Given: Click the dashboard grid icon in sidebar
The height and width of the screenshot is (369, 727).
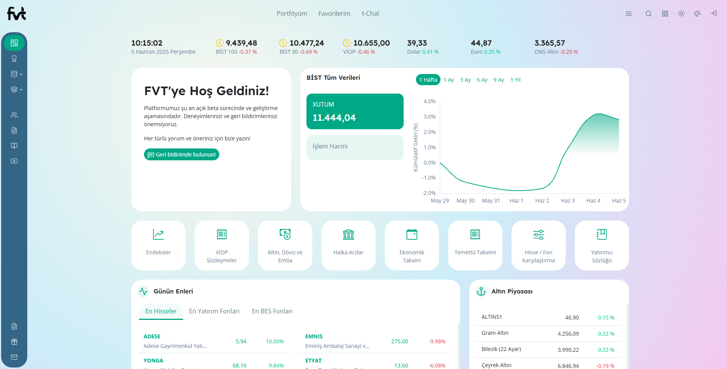Looking at the screenshot, I should pyautogui.click(x=14, y=43).
